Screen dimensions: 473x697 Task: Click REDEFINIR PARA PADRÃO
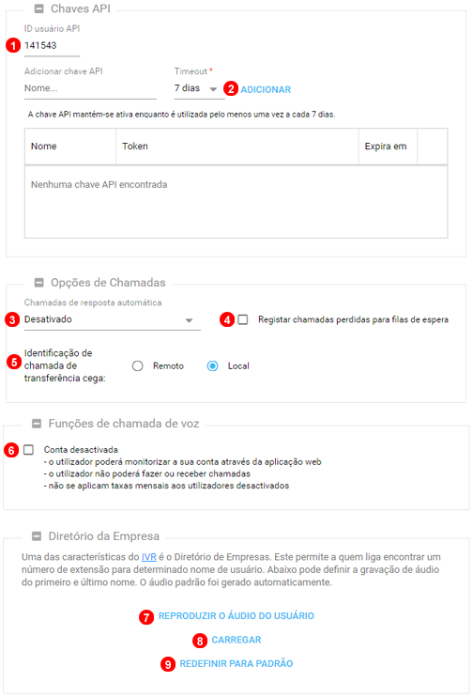click(236, 664)
